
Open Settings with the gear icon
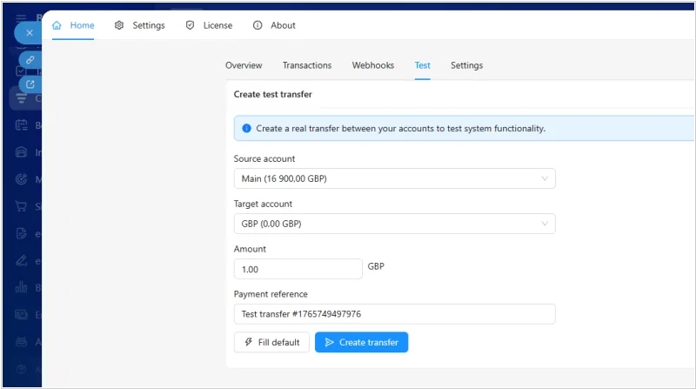(139, 25)
